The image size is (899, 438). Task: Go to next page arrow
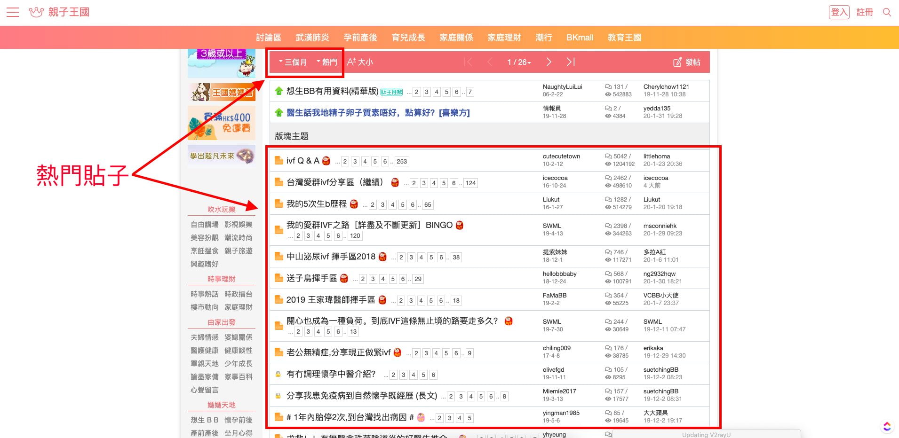pyautogui.click(x=549, y=62)
